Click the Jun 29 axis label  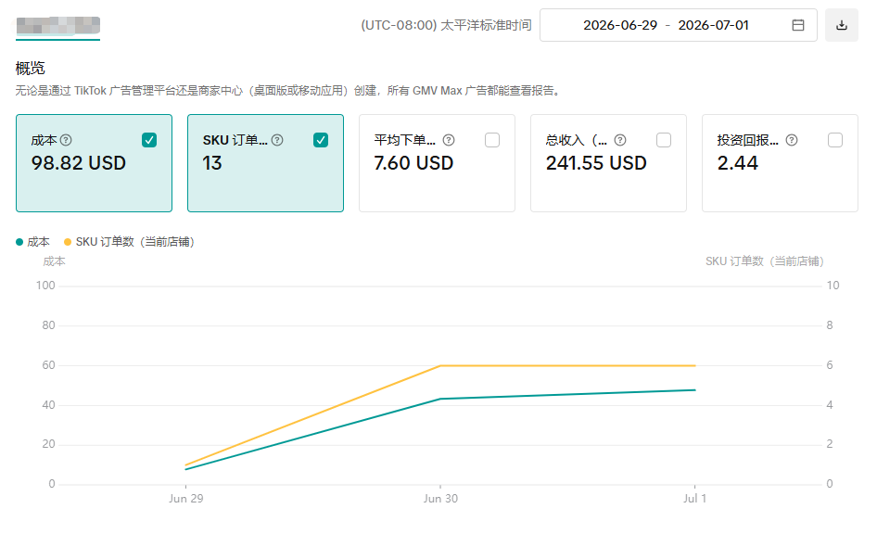tap(186, 498)
